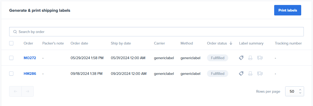Open order link MO272

(30, 58)
